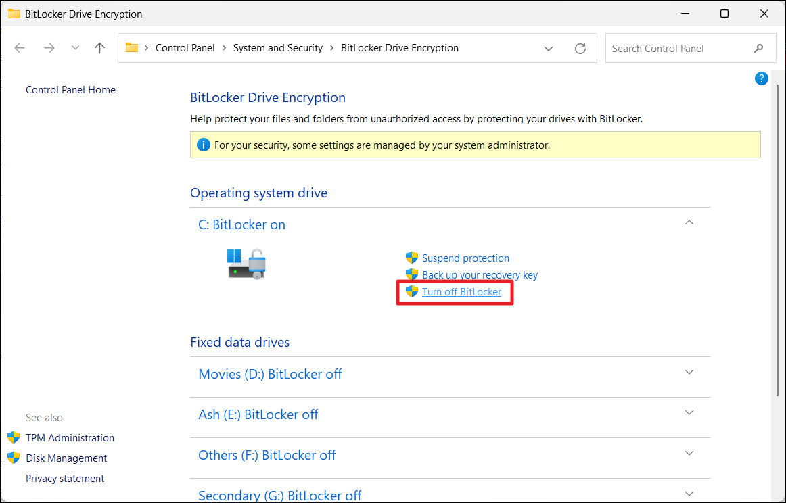Open the blue Help question icon
Viewport: 786px width, 503px height.
(761, 78)
